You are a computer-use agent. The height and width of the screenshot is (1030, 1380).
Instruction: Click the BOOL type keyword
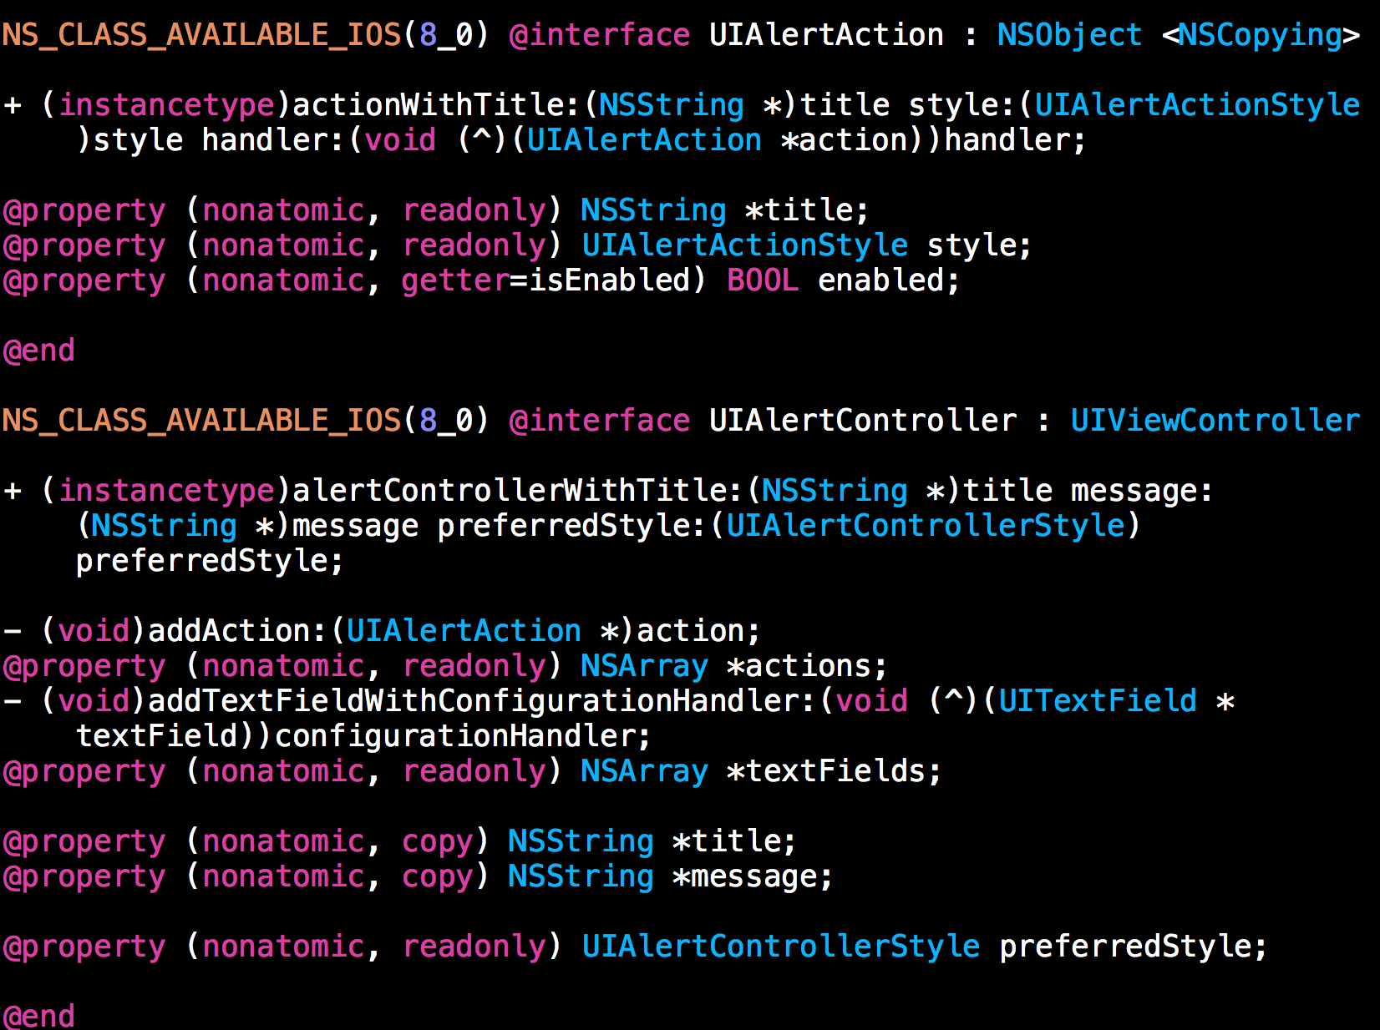coord(763,280)
